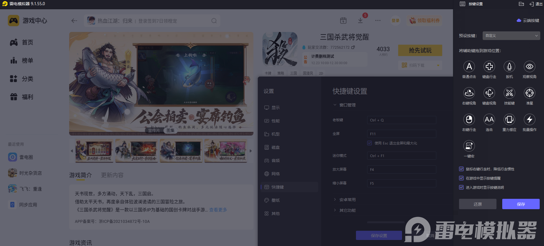Launch 雷电圈 from recently used

pos(20,157)
